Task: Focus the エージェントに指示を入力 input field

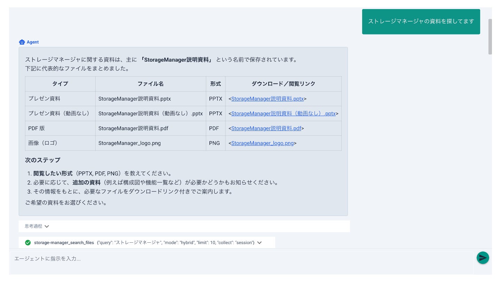Action: (x=240, y=259)
